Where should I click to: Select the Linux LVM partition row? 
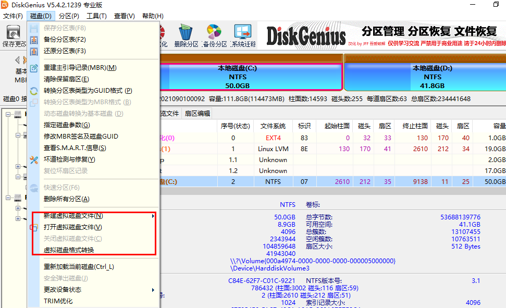(x=332, y=149)
